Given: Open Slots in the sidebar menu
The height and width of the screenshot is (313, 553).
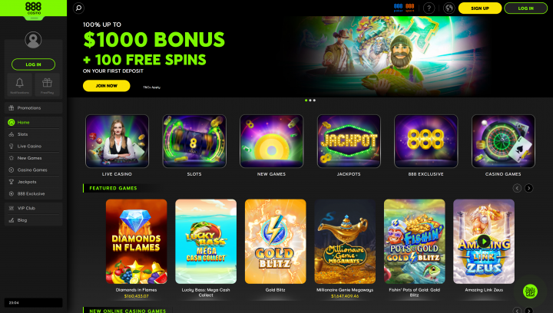Looking at the screenshot, I should (x=34, y=134).
